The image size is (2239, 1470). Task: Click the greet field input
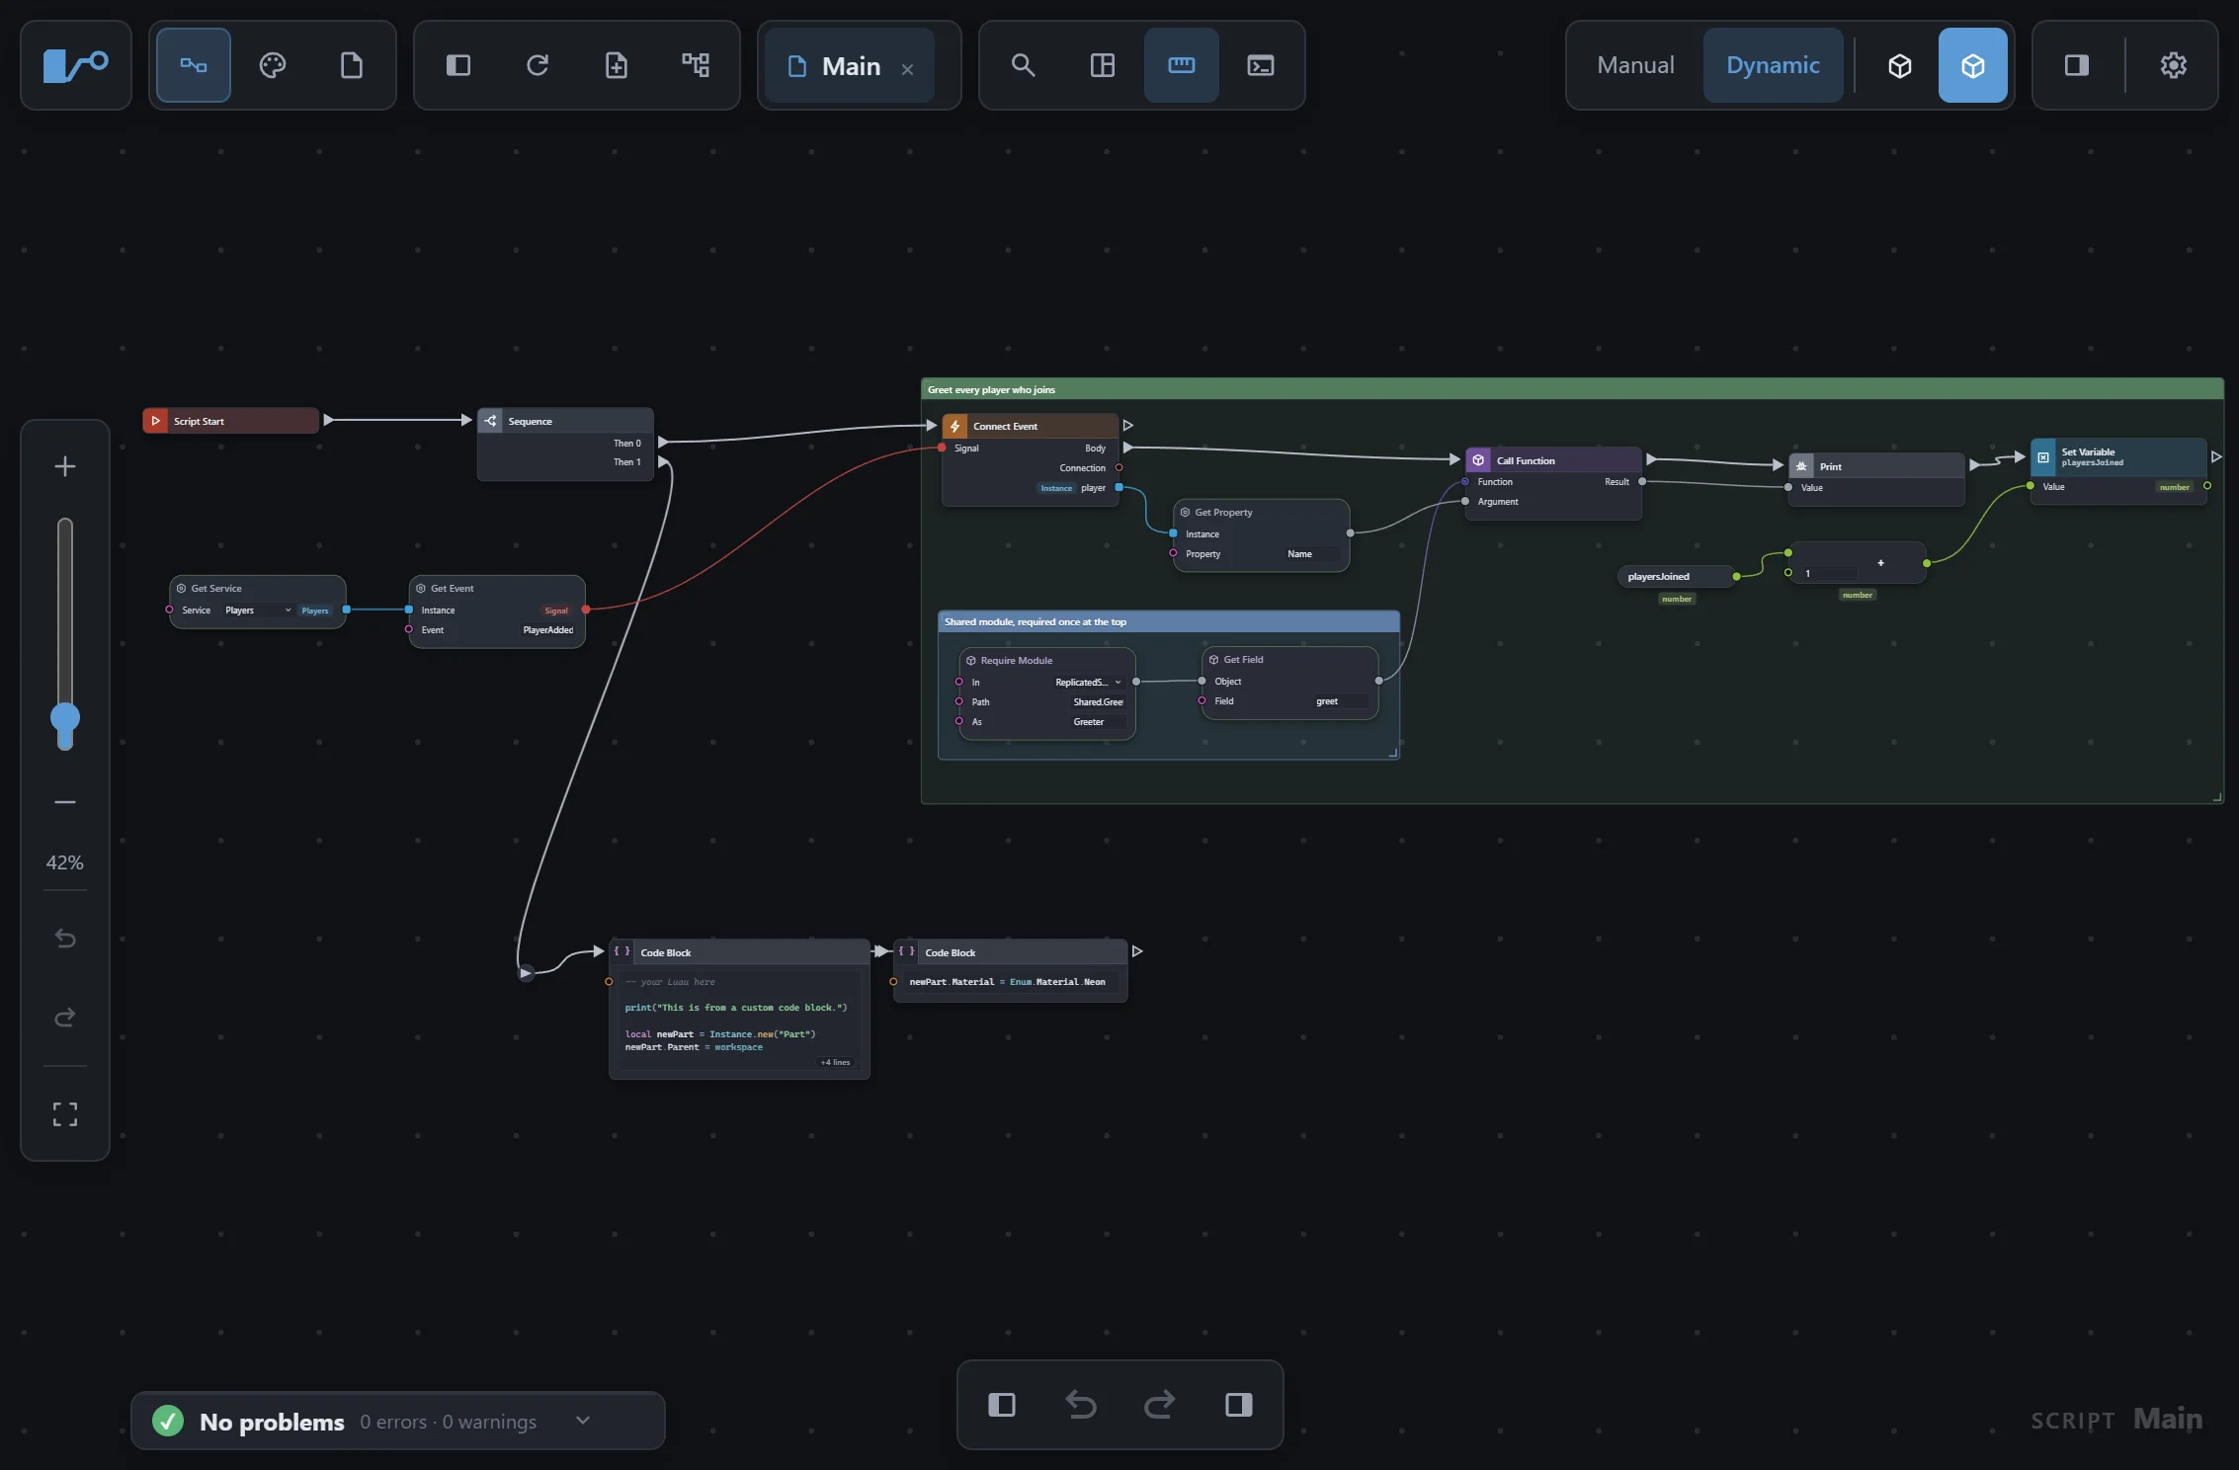pos(1341,701)
